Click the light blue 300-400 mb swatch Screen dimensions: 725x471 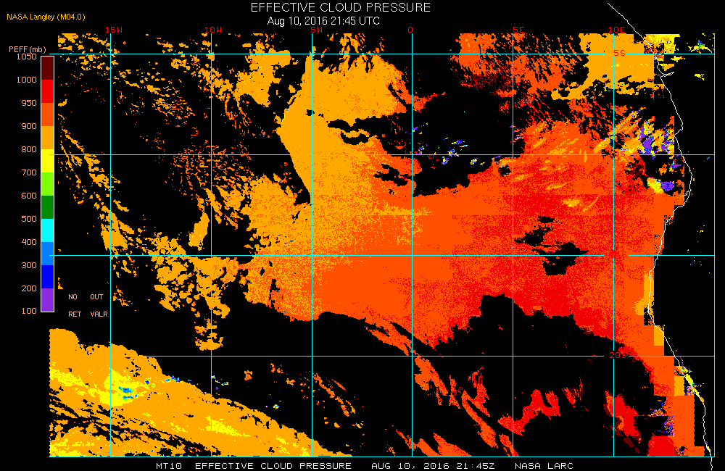click(x=48, y=254)
